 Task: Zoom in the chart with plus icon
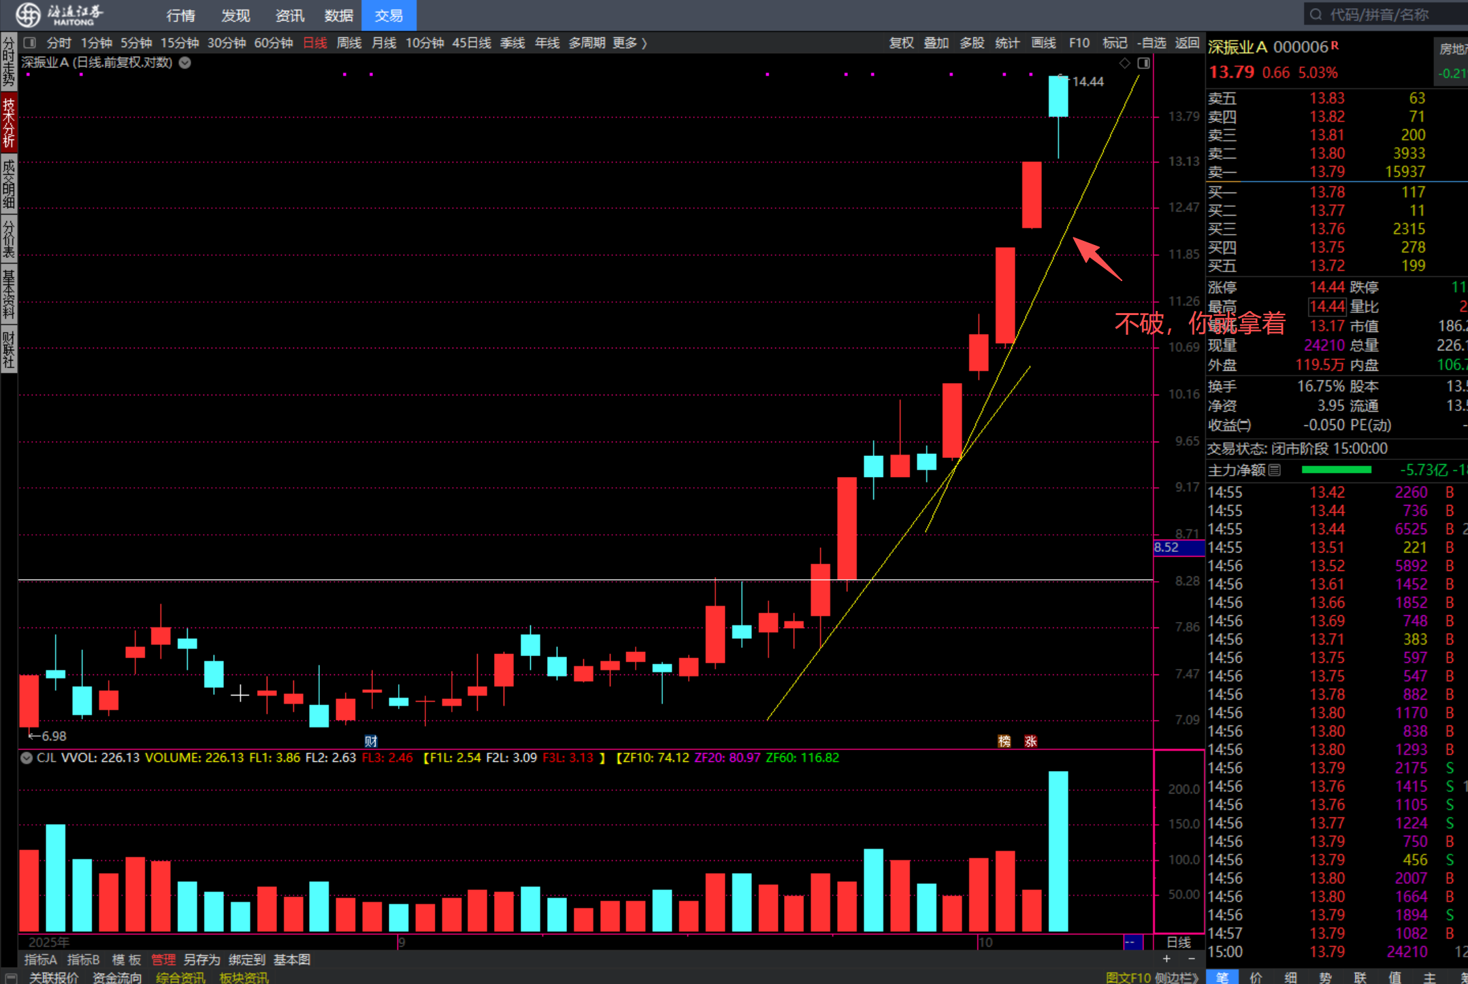[1167, 959]
